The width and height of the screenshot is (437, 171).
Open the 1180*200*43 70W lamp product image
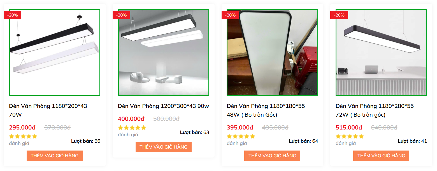[55, 53]
